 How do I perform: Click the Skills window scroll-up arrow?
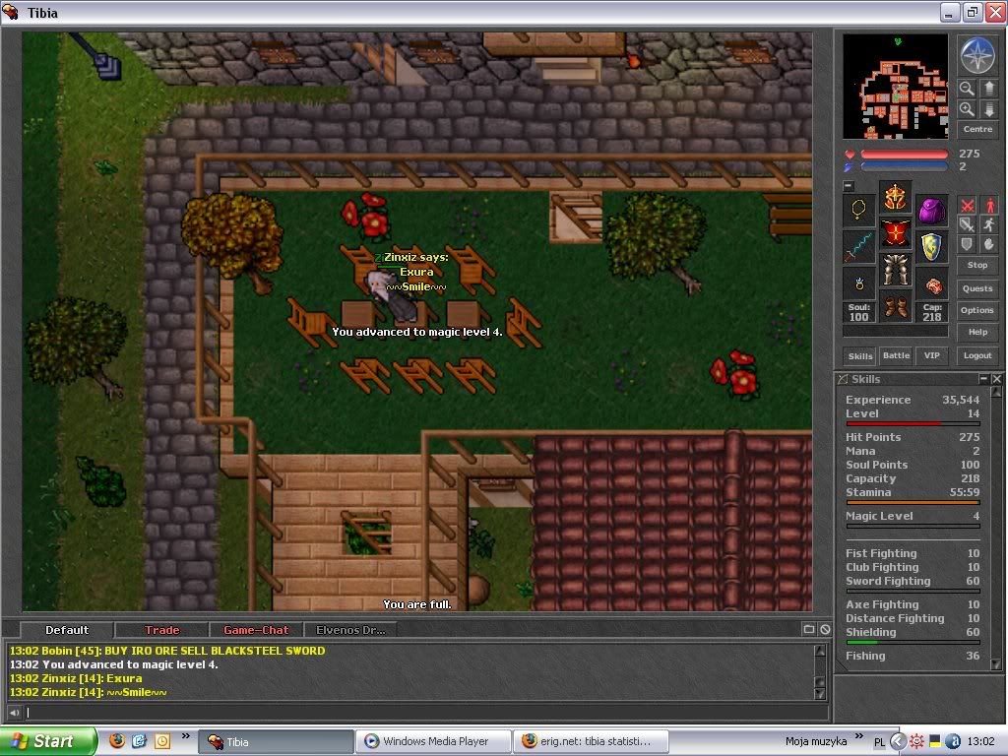coord(996,392)
